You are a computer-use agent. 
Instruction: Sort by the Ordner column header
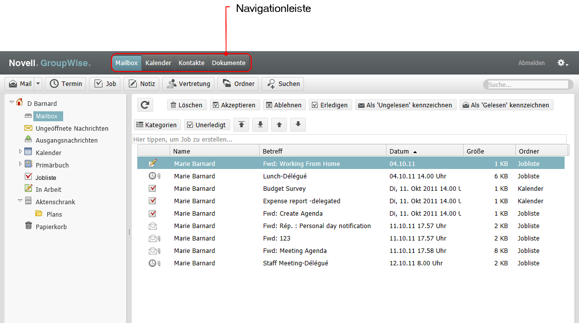tap(541, 151)
